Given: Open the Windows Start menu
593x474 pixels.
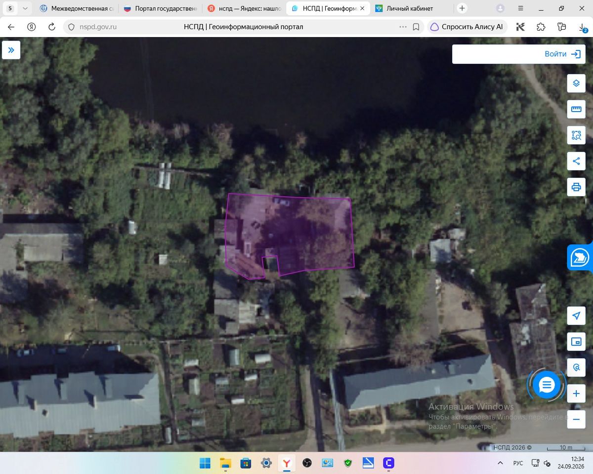Looking at the screenshot, I should [205, 463].
